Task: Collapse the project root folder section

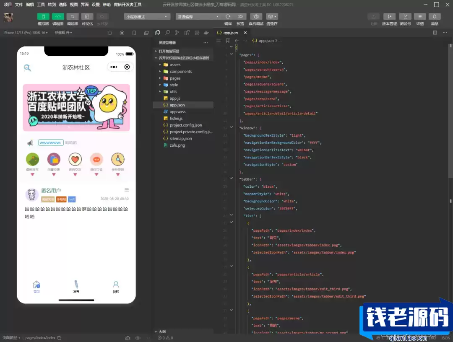Action: pos(183,58)
